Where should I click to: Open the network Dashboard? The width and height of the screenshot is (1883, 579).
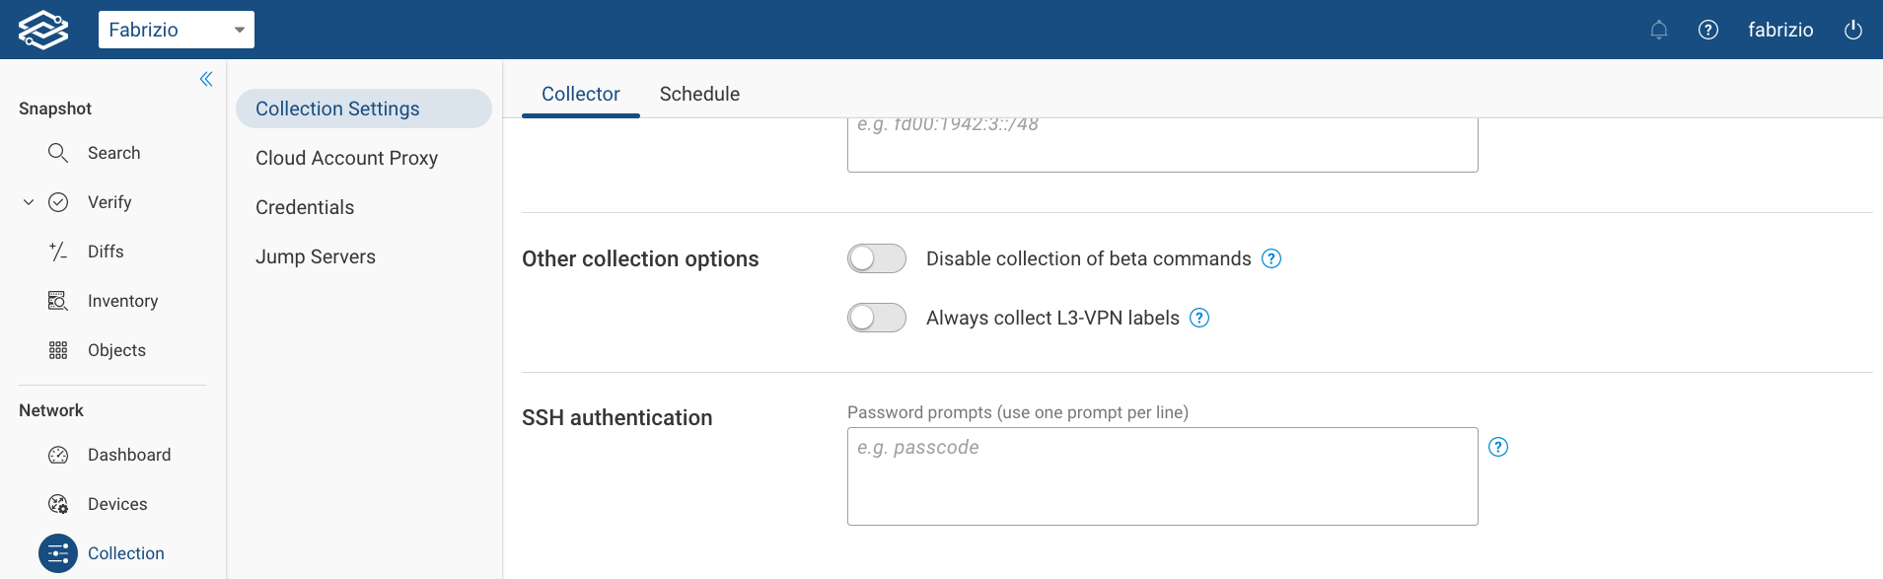pyautogui.click(x=129, y=455)
